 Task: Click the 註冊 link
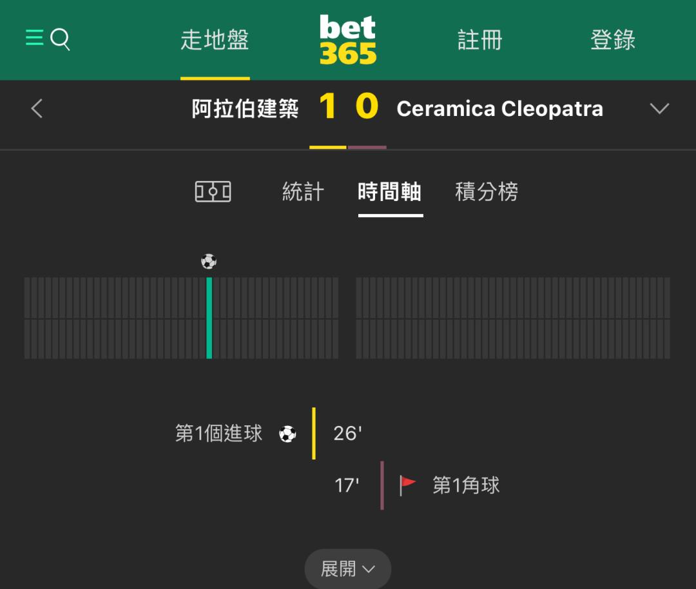pos(480,40)
